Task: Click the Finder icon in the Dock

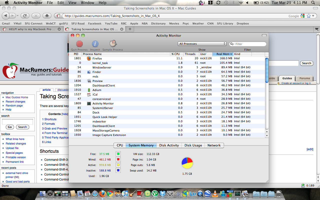Action: click(43, 193)
